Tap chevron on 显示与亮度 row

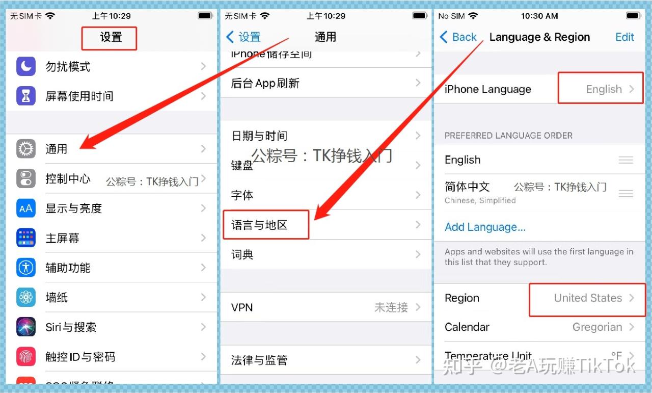click(x=203, y=208)
